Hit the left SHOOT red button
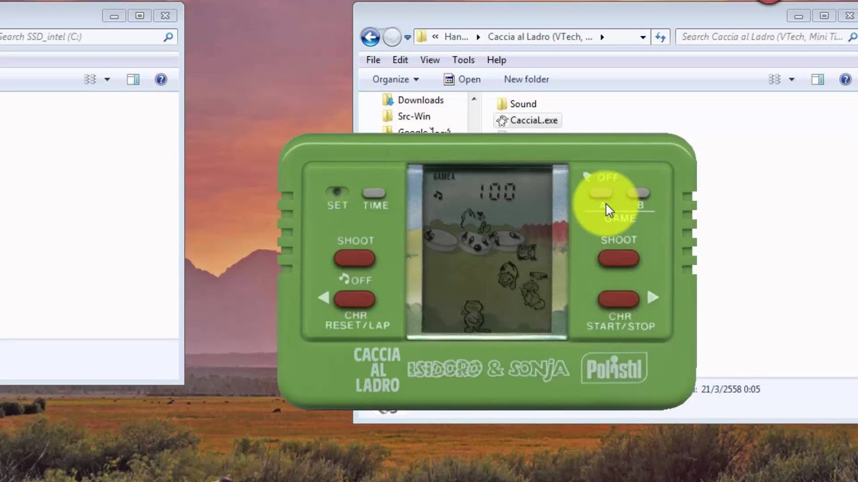This screenshot has width=858, height=482. click(x=355, y=258)
